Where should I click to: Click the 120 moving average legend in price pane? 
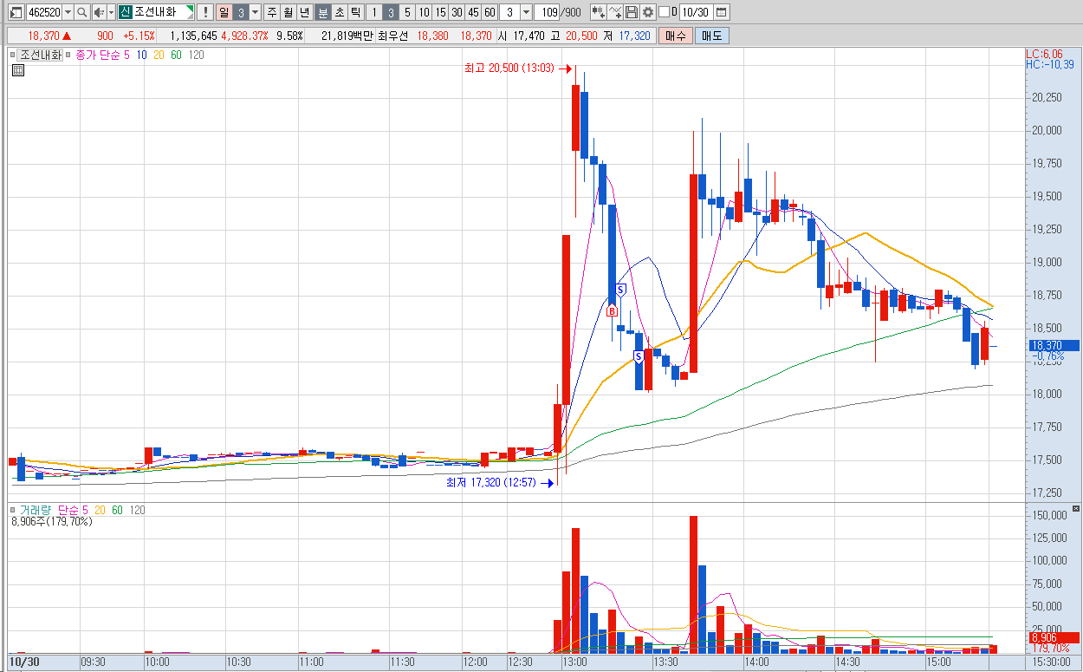(196, 55)
